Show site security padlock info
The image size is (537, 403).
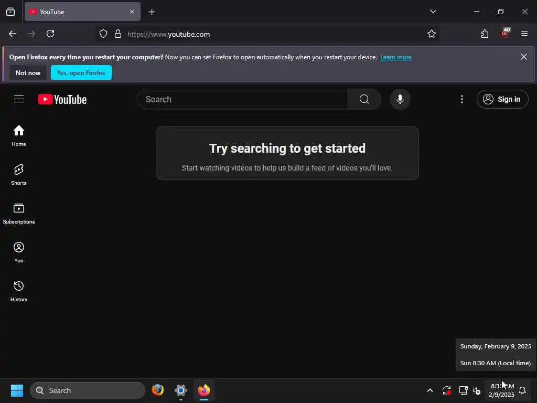click(118, 34)
